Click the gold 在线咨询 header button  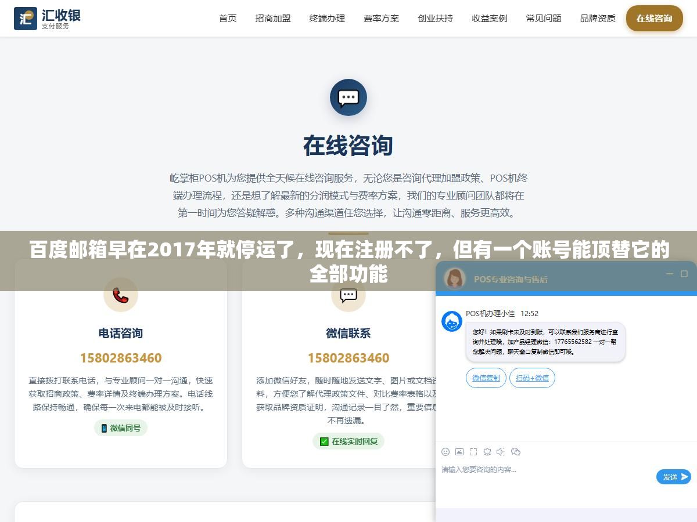[654, 19]
